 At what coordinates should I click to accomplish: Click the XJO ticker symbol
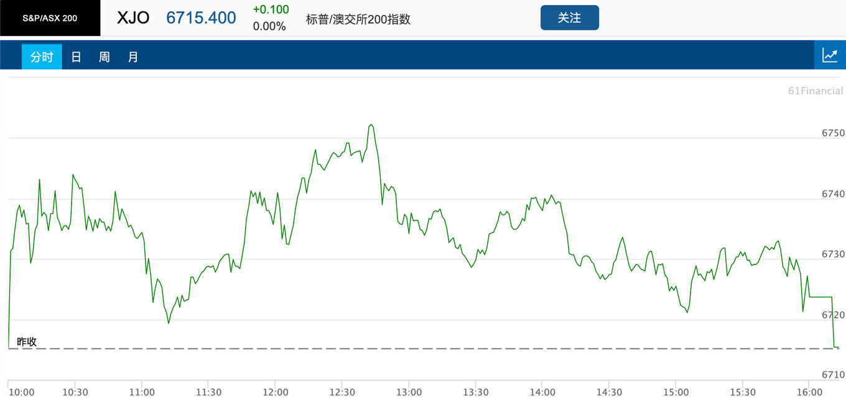point(133,17)
